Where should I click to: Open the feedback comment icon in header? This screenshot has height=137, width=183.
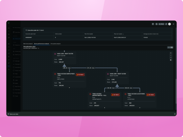153,24
